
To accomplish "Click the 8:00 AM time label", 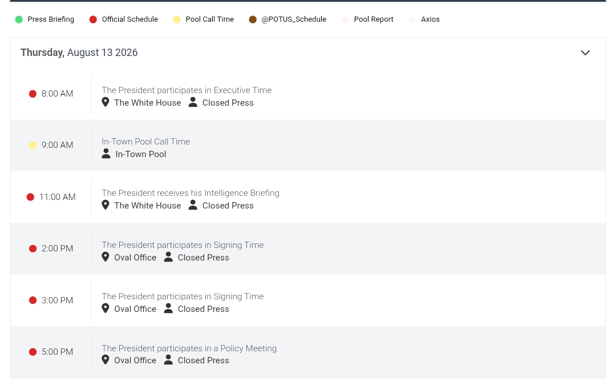I will point(58,94).
